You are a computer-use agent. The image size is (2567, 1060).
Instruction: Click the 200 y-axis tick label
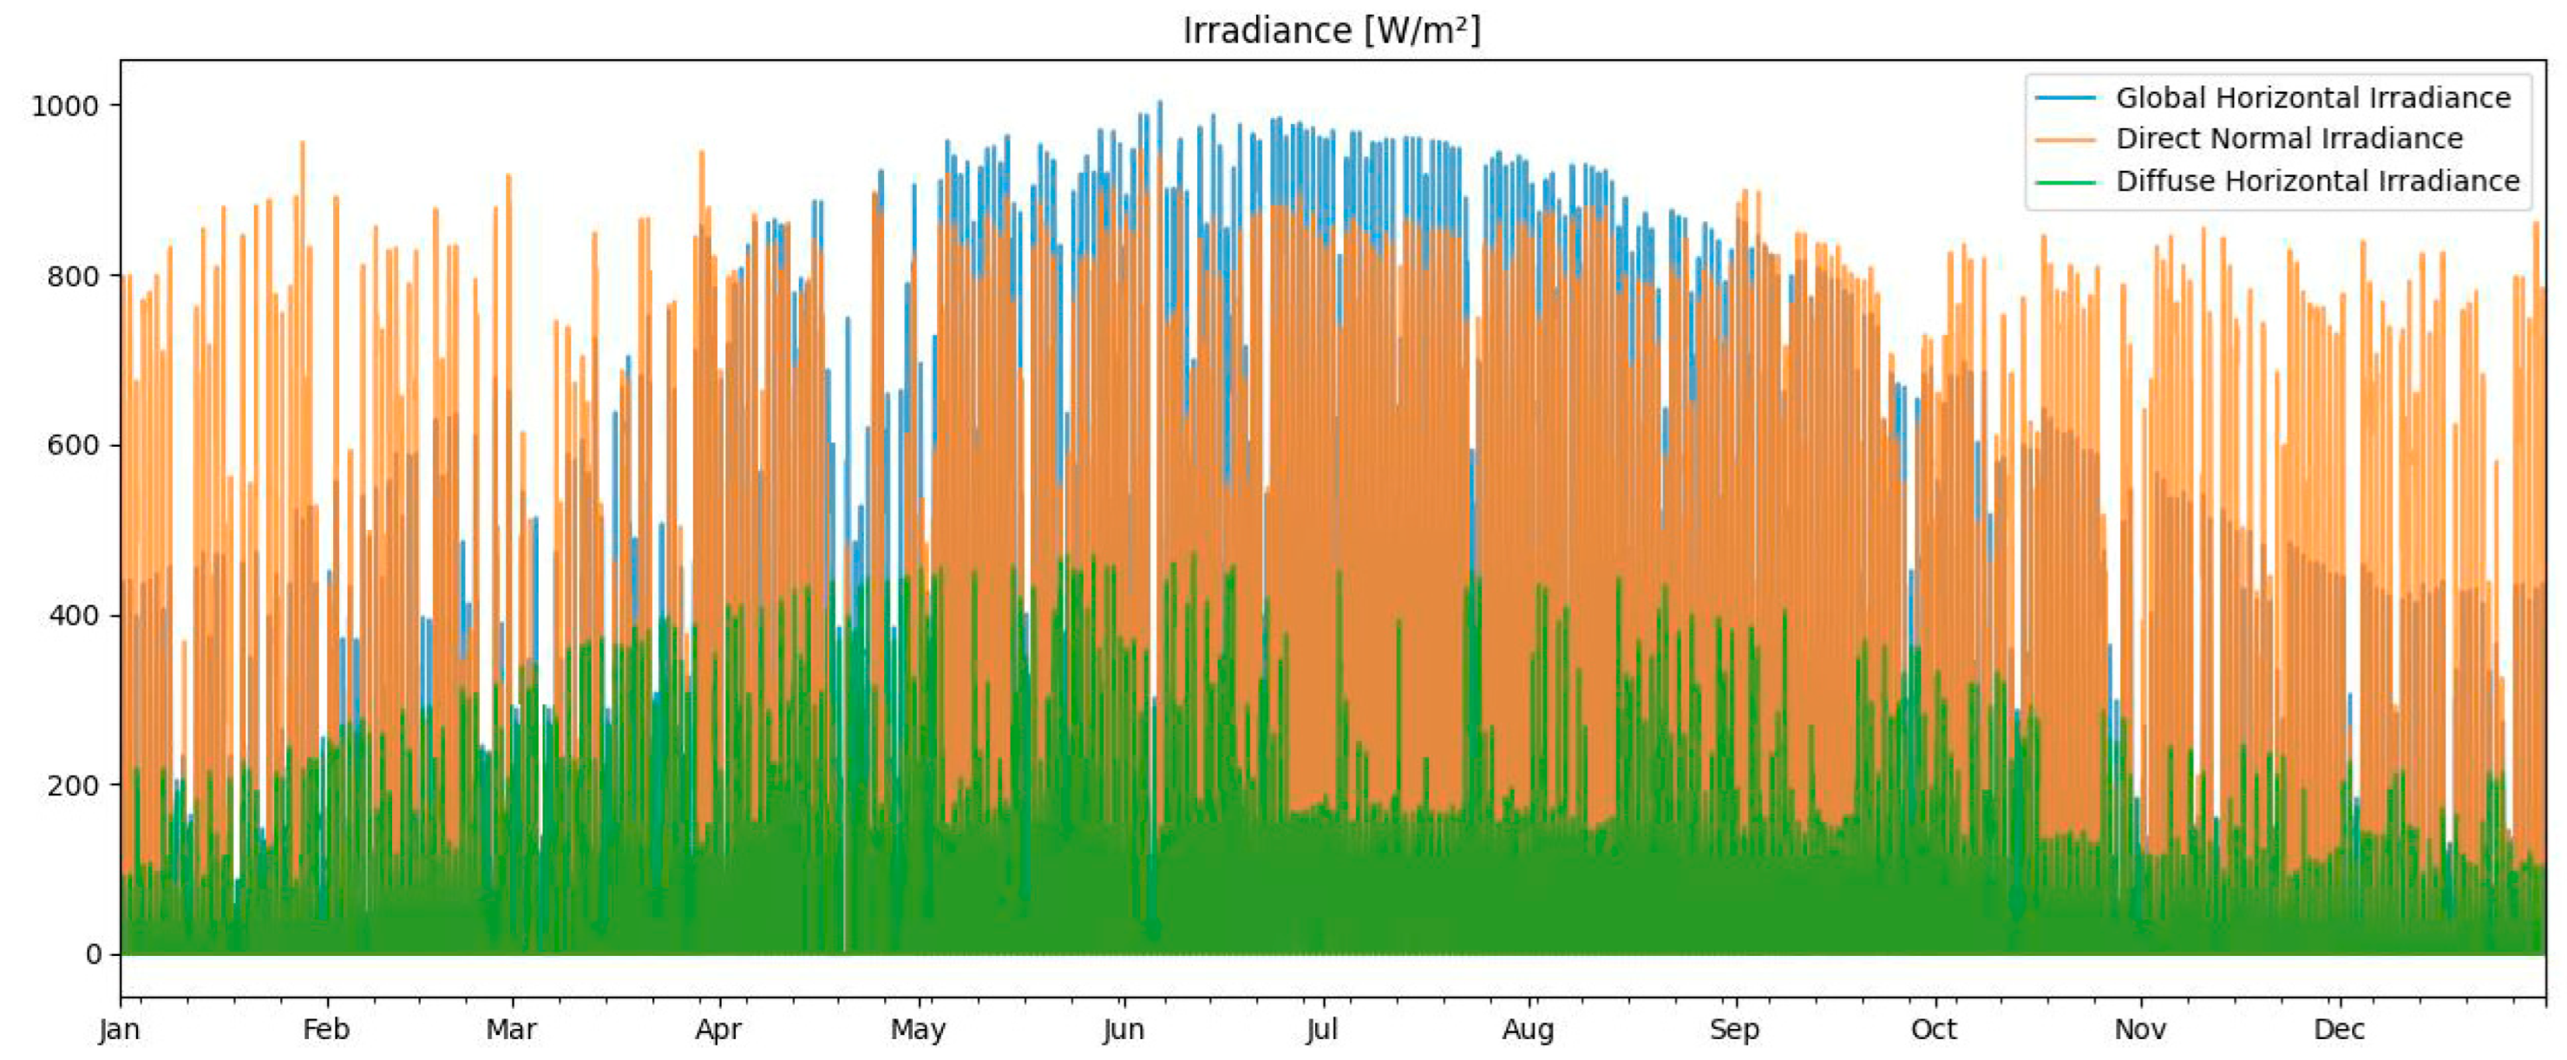point(73,785)
